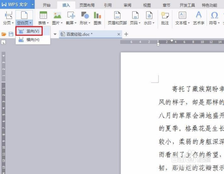Expand the 截屏 dropdown arrow
The width and height of the screenshot is (224, 174).
coord(76,23)
